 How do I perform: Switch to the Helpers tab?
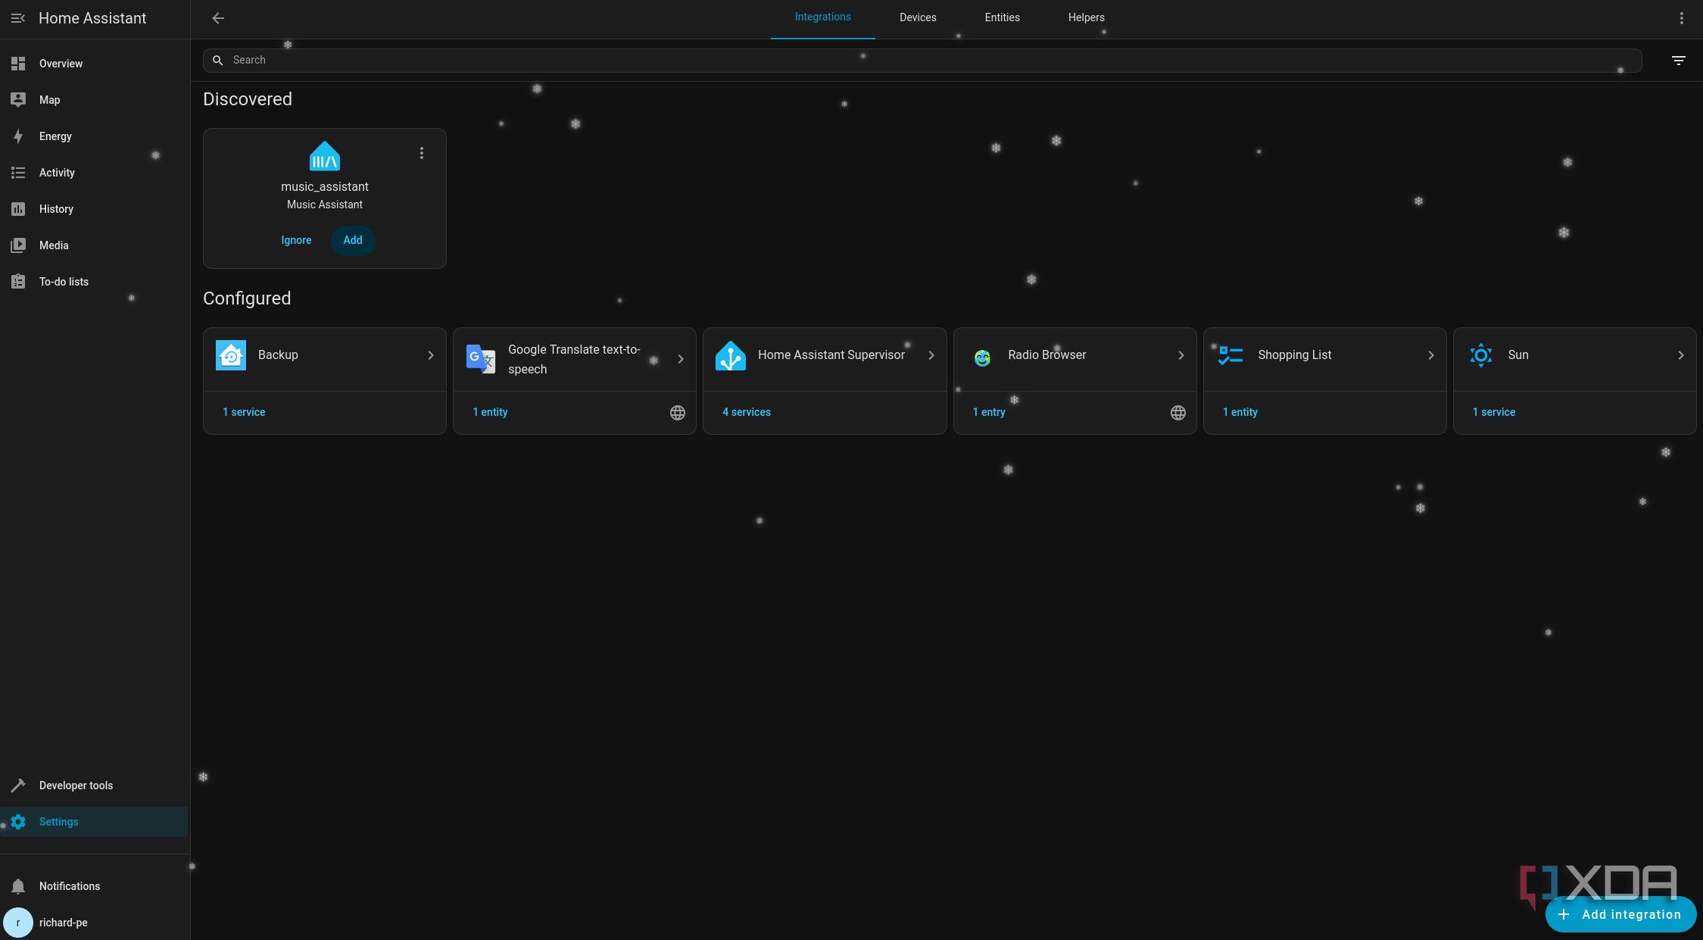(1086, 17)
